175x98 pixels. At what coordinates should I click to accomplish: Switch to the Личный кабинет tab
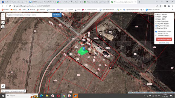click(x=69, y=2)
